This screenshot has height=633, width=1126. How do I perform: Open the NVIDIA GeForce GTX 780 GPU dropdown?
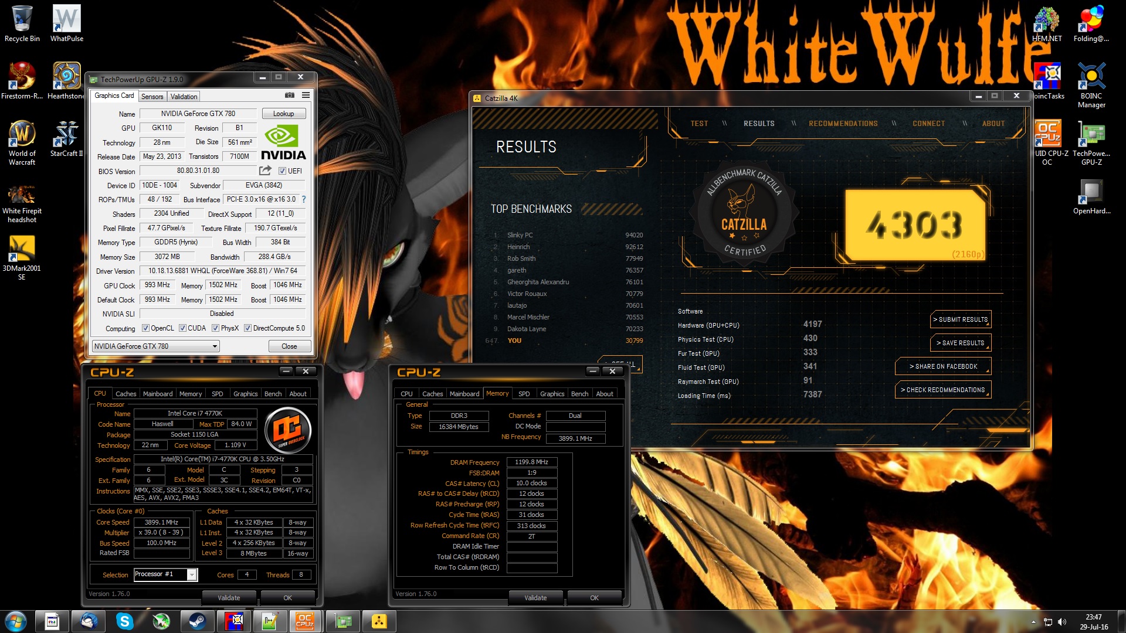coord(155,346)
